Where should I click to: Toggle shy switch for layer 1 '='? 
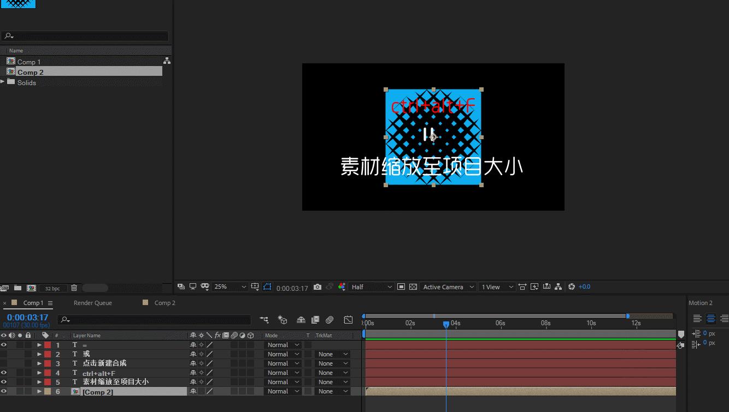click(193, 345)
